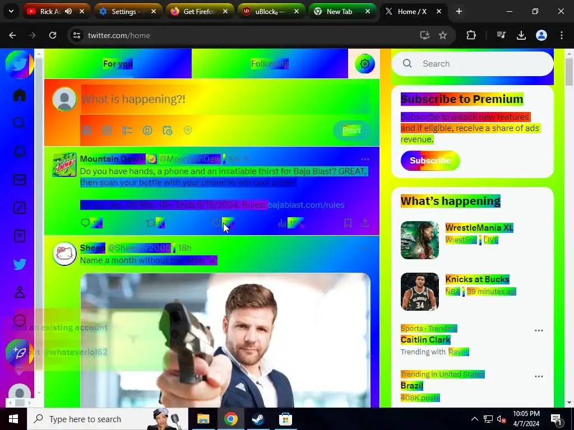Viewport: 574px width, 430px height.
Task: Open timeline settings gear icon
Action: tap(364, 64)
